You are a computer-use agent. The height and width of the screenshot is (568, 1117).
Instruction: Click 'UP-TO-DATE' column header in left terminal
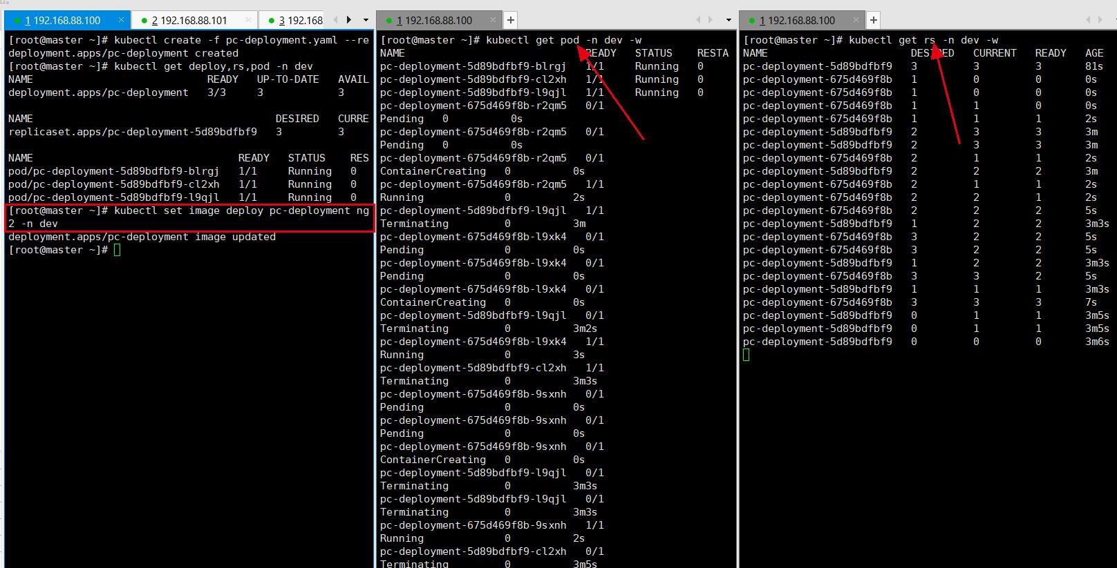click(x=288, y=79)
